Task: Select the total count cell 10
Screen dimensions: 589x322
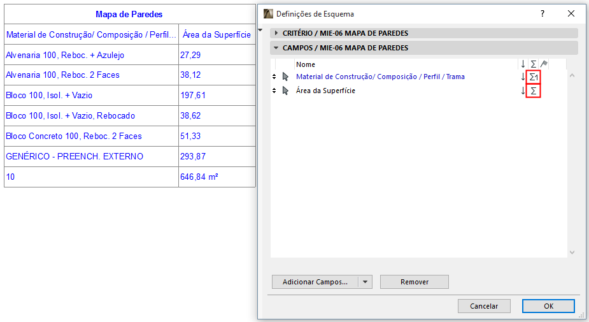Action: coord(91,177)
